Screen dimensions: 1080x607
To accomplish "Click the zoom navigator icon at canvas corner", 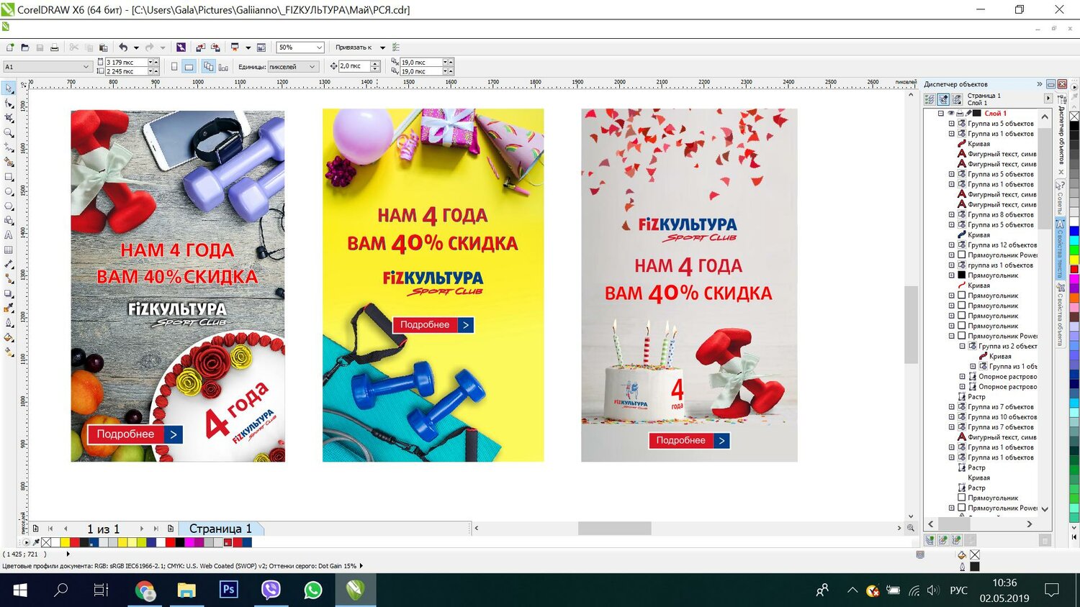I will tap(911, 528).
